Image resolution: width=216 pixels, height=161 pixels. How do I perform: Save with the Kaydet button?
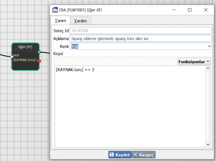pyautogui.click(x=120, y=155)
